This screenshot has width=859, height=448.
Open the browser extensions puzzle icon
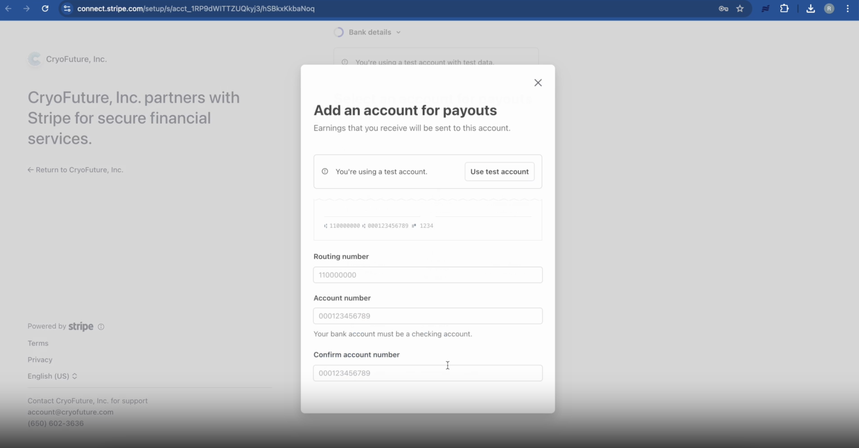pos(784,9)
